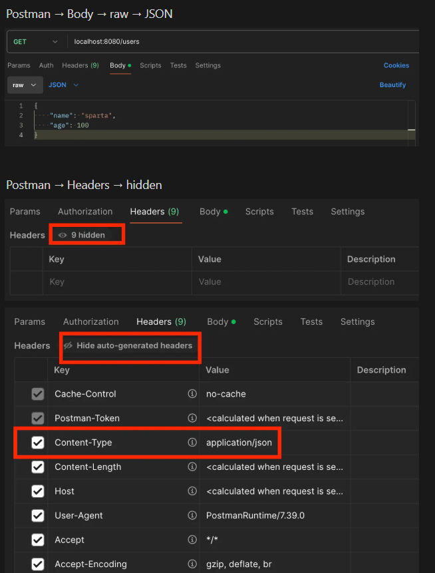Open Authorization tab above 9 hidden

pos(85,212)
